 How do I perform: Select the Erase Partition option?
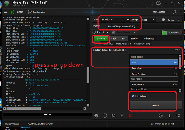pyautogui.click(x=154, y=74)
